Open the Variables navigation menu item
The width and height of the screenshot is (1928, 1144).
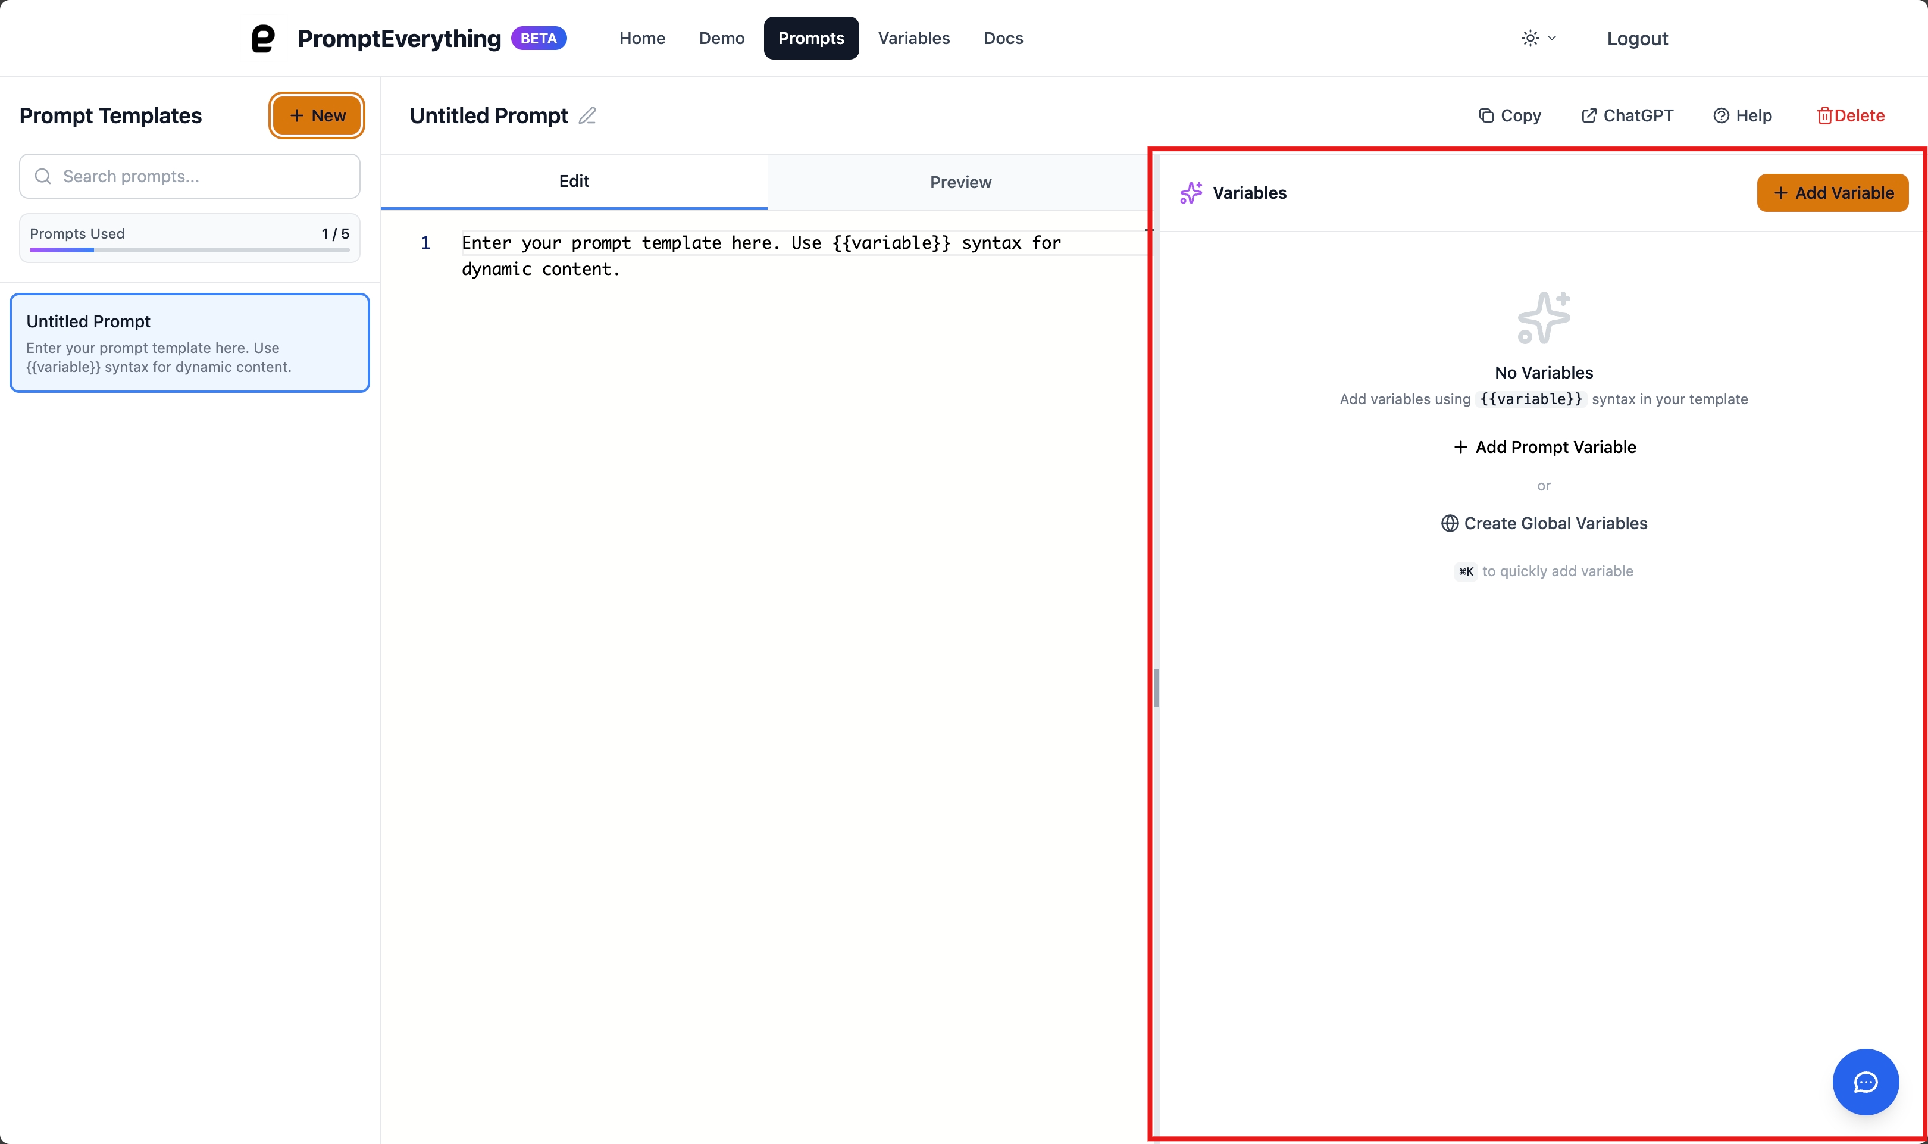[x=913, y=39]
